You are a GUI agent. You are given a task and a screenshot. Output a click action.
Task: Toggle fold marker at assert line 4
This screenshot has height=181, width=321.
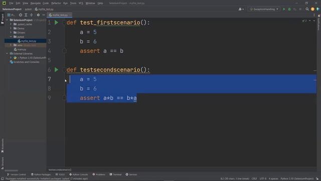coord(64,50)
